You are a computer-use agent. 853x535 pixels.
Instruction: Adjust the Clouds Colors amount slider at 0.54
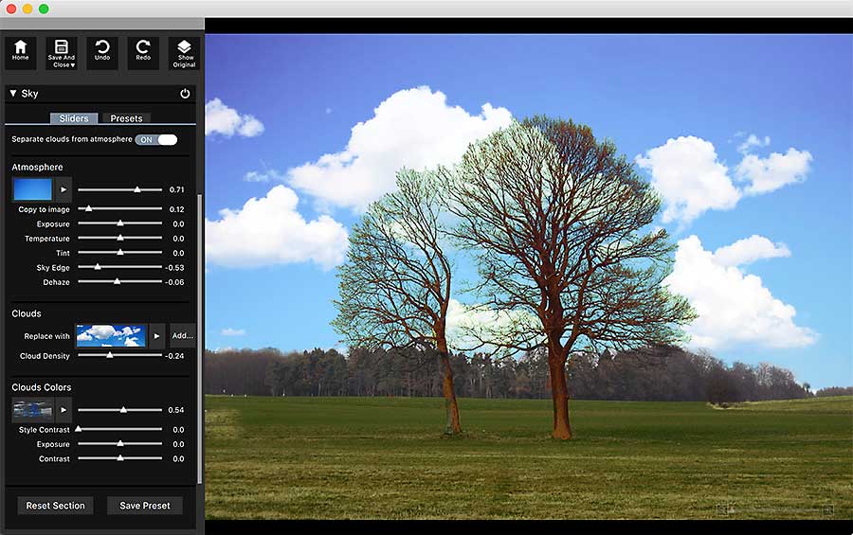tap(120, 410)
